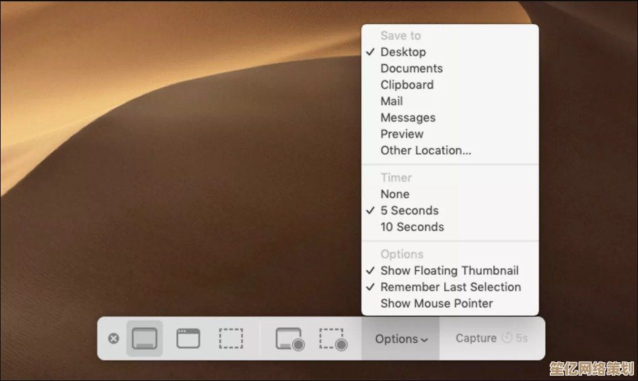Select Capture Selected Portion icon
The width and height of the screenshot is (638, 381).
(x=231, y=339)
